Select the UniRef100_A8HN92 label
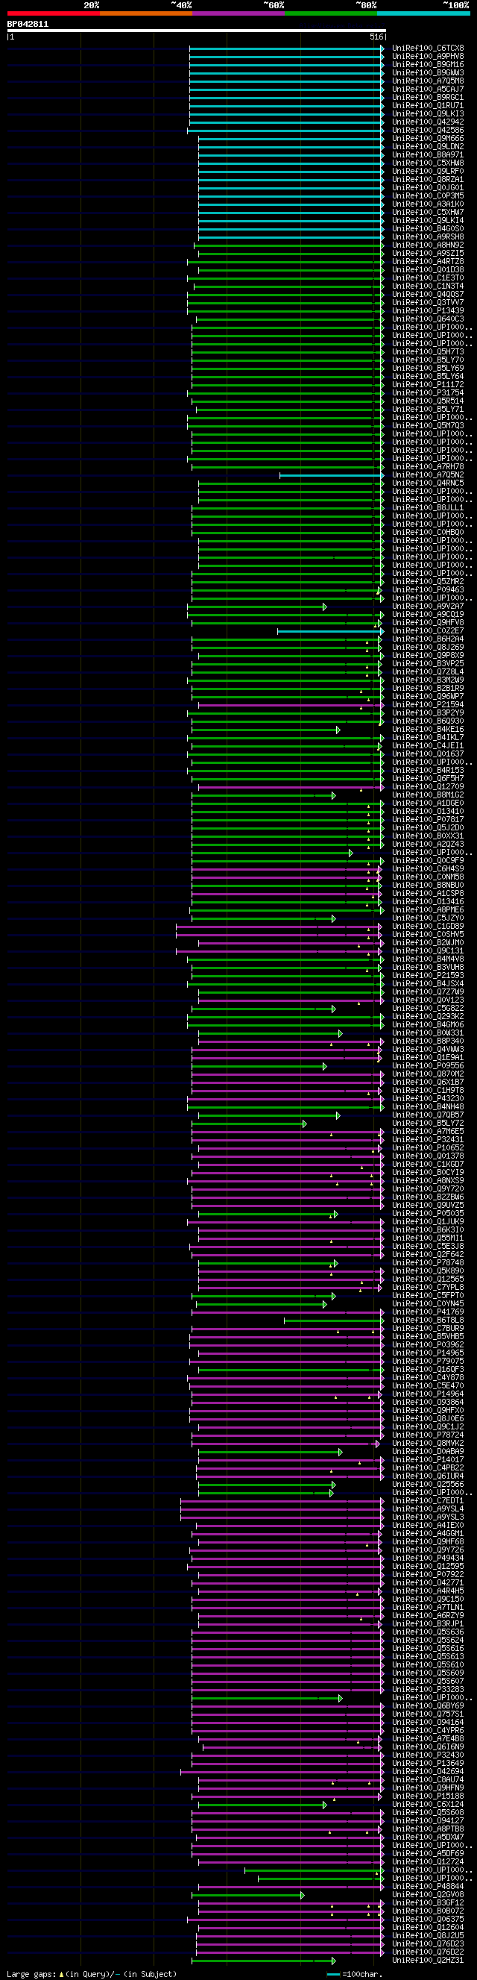Screen dimensions: 477x1980 428,245
